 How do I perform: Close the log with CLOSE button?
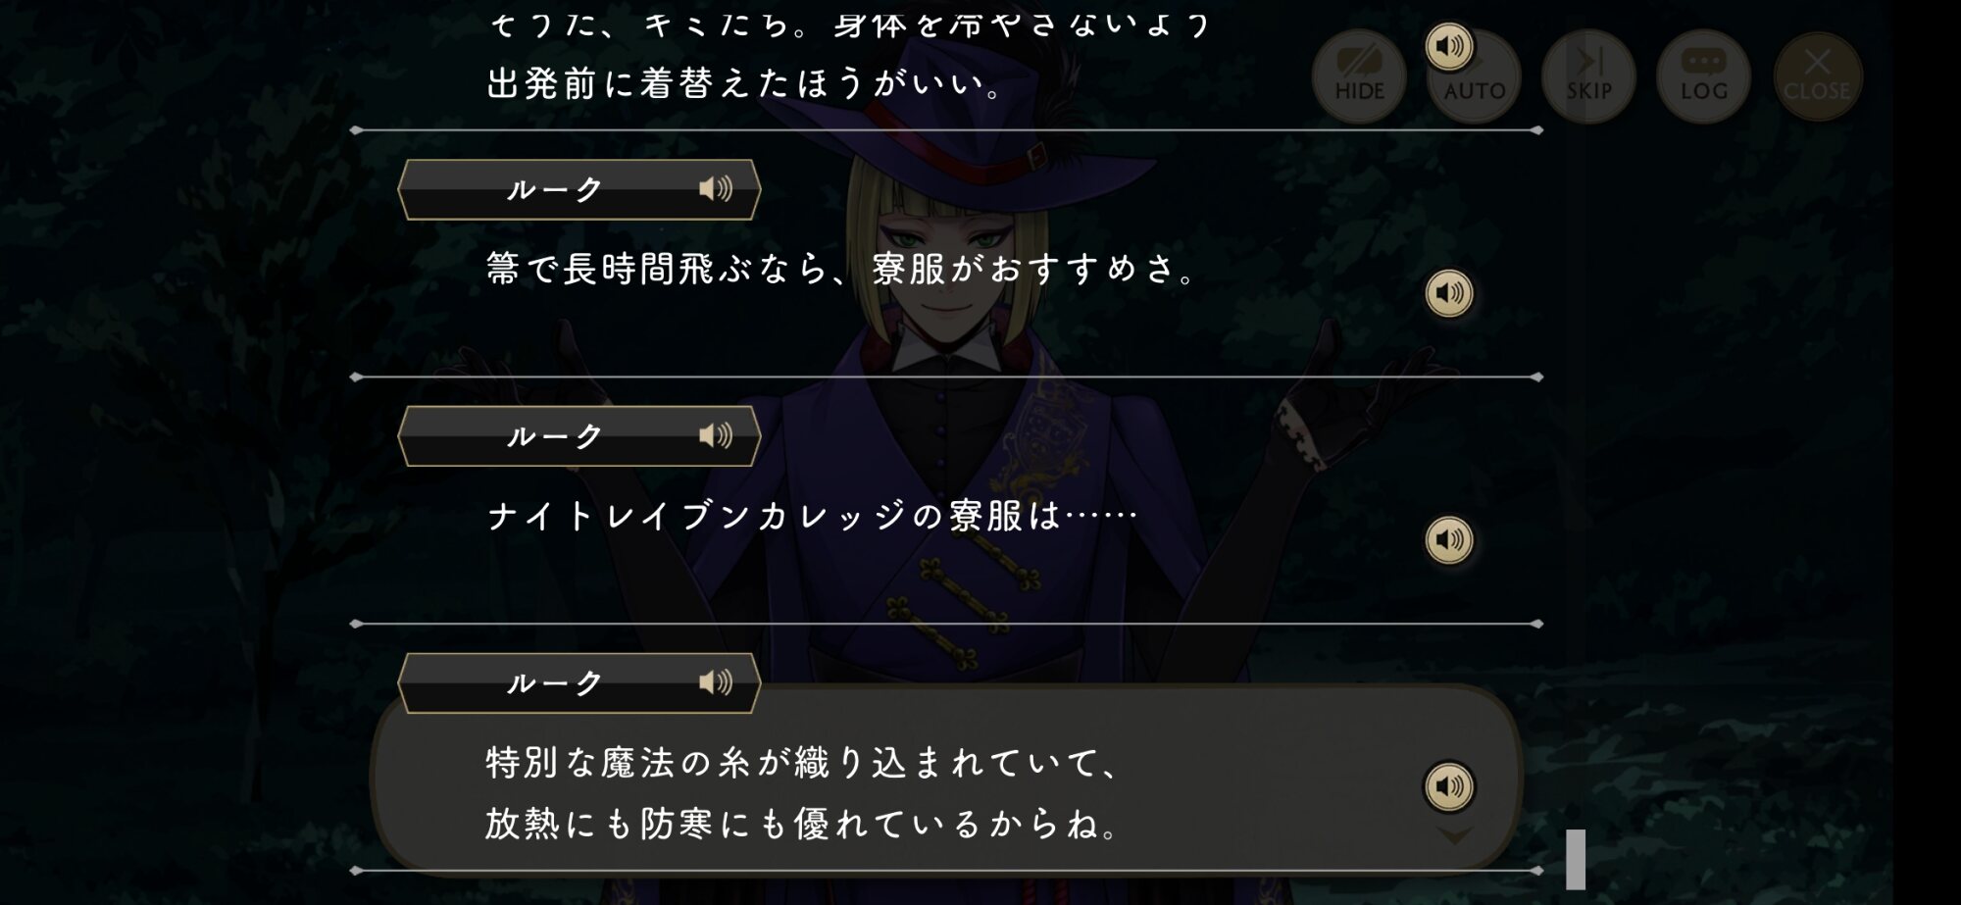(x=1817, y=76)
